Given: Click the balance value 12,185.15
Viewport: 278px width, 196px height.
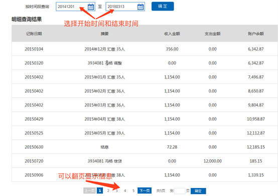Looking at the screenshot, I should [x=256, y=147].
